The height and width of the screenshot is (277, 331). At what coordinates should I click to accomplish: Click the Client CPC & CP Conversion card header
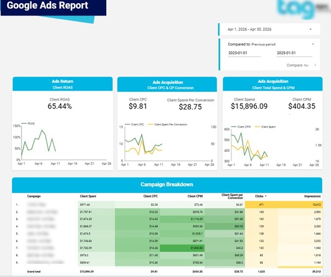(x=167, y=85)
